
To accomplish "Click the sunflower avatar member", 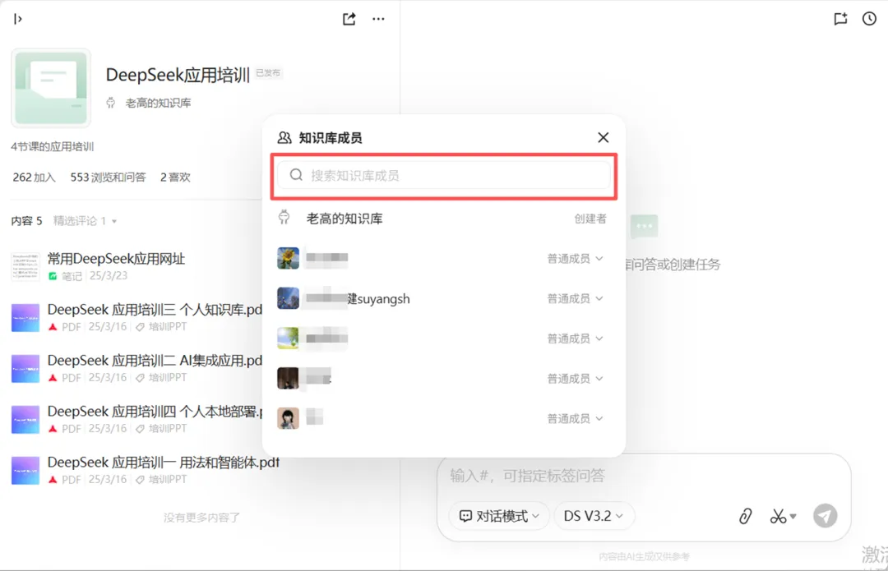I will pyautogui.click(x=288, y=258).
